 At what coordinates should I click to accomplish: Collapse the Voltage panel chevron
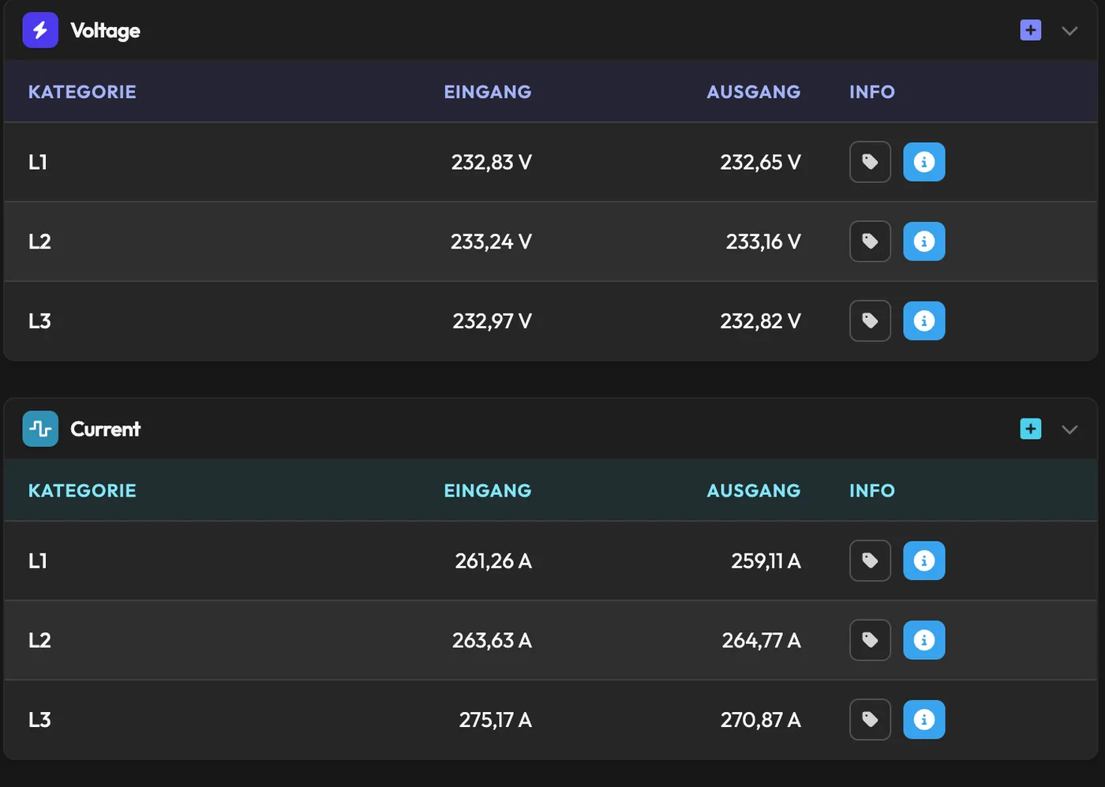tap(1069, 31)
